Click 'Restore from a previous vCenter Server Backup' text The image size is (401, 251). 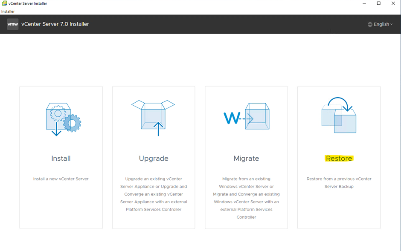pos(339,183)
